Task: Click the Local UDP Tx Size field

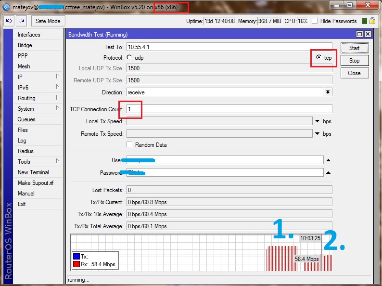Action: (229, 68)
